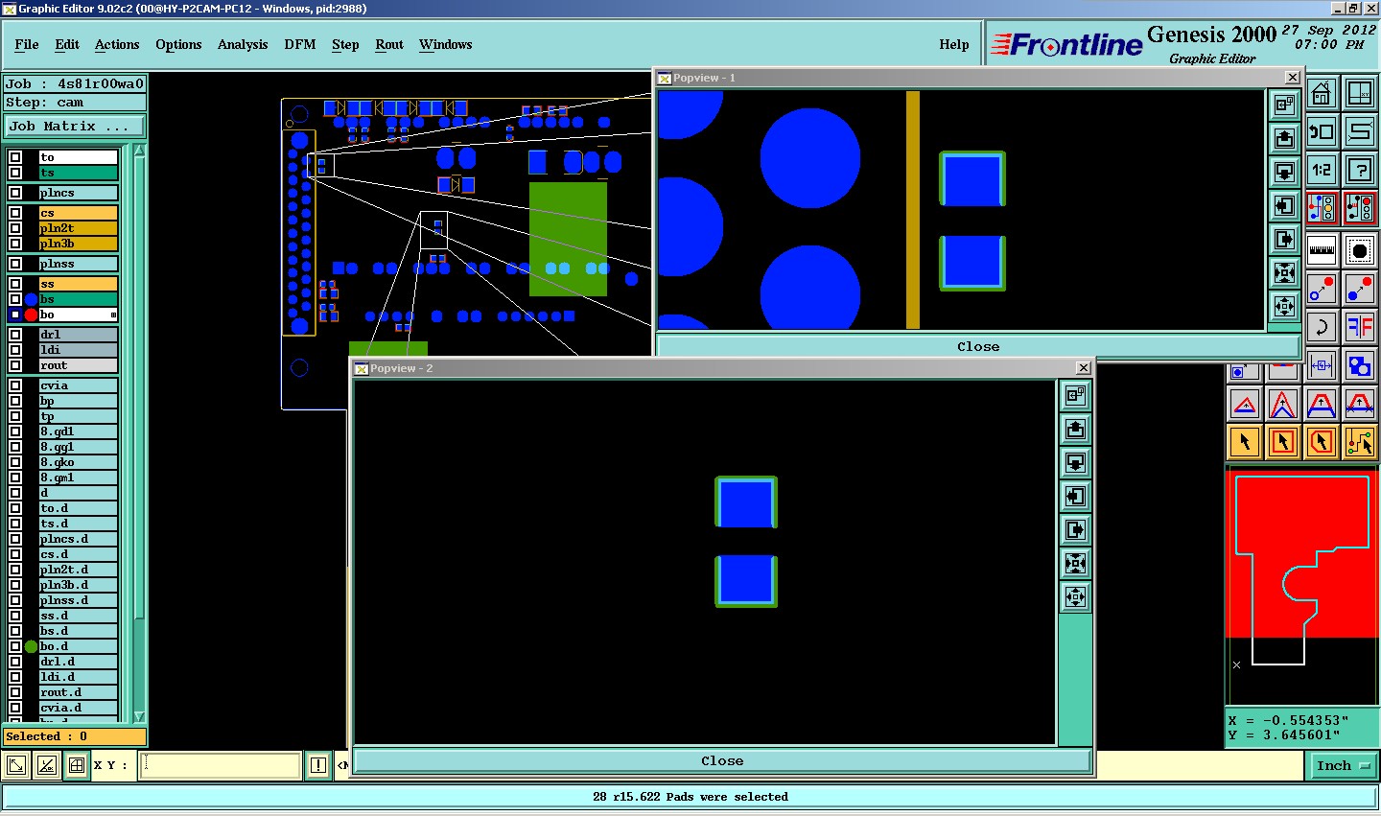Click the pan right icon in Popview - 1

click(x=1284, y=239)
